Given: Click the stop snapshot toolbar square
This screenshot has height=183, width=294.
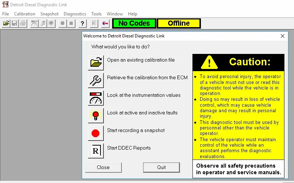Looking at the screenshot, I should pos(71,23).
